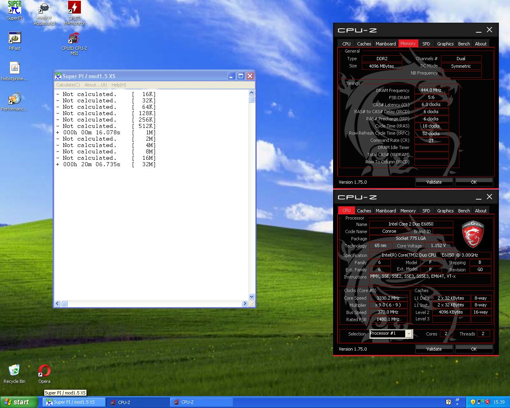Open CPUID CPU-Z MSI desktop shortcut
Image resolution: width=510 pixels, height=408 pixels.
click(x=74, y=43)
